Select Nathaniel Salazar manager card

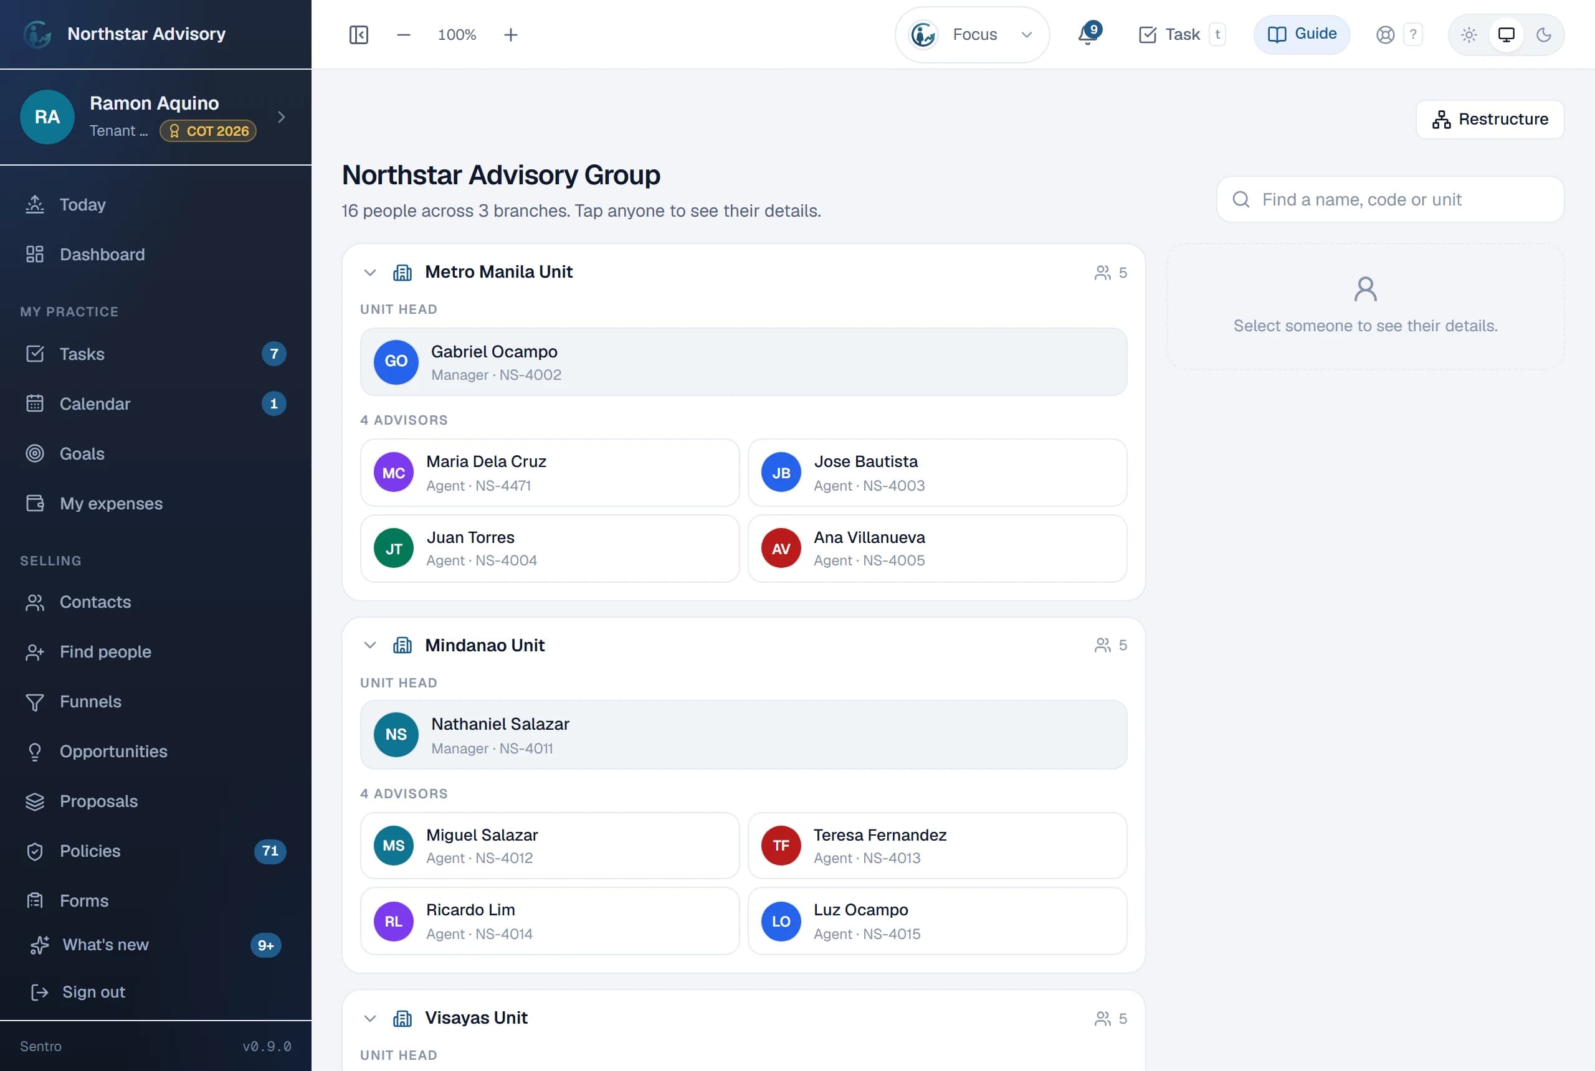(743, 735)
